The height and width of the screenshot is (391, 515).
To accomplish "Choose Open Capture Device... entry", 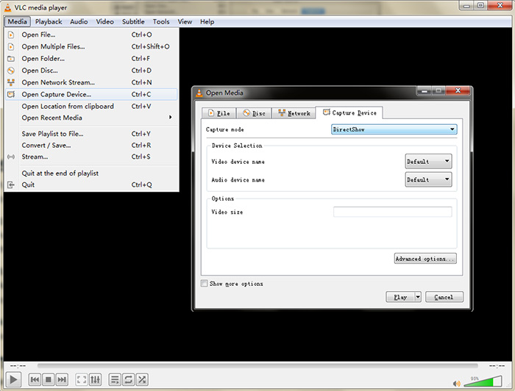I will point(91,95).
